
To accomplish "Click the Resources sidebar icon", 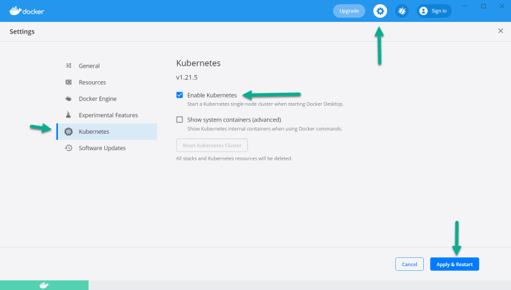I will (69, 83).
